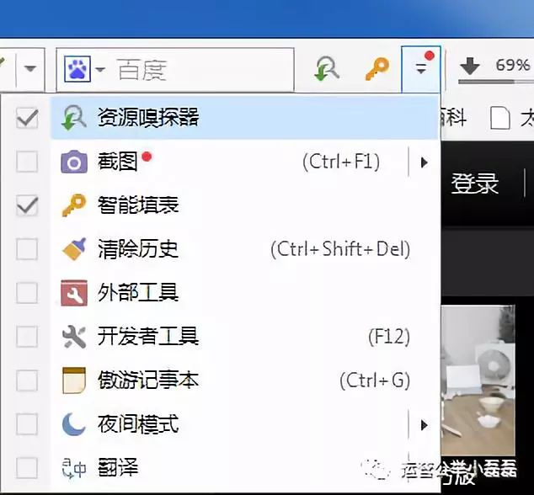Click the orange key Smart Fill toolbar icon
Image resolution: width=534 pixels, height=495 pixels.
[377, 69]
